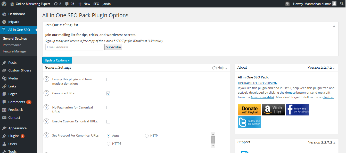Open the Howdy, Manmohan Kumar account menu

coord(315,4)
